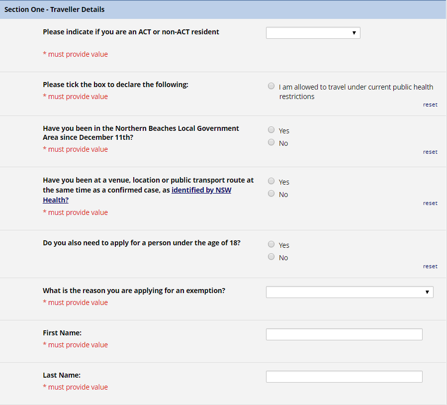Pick No for applying for person under 18
This screenshot has width=447, height=405.
(271, 257)
